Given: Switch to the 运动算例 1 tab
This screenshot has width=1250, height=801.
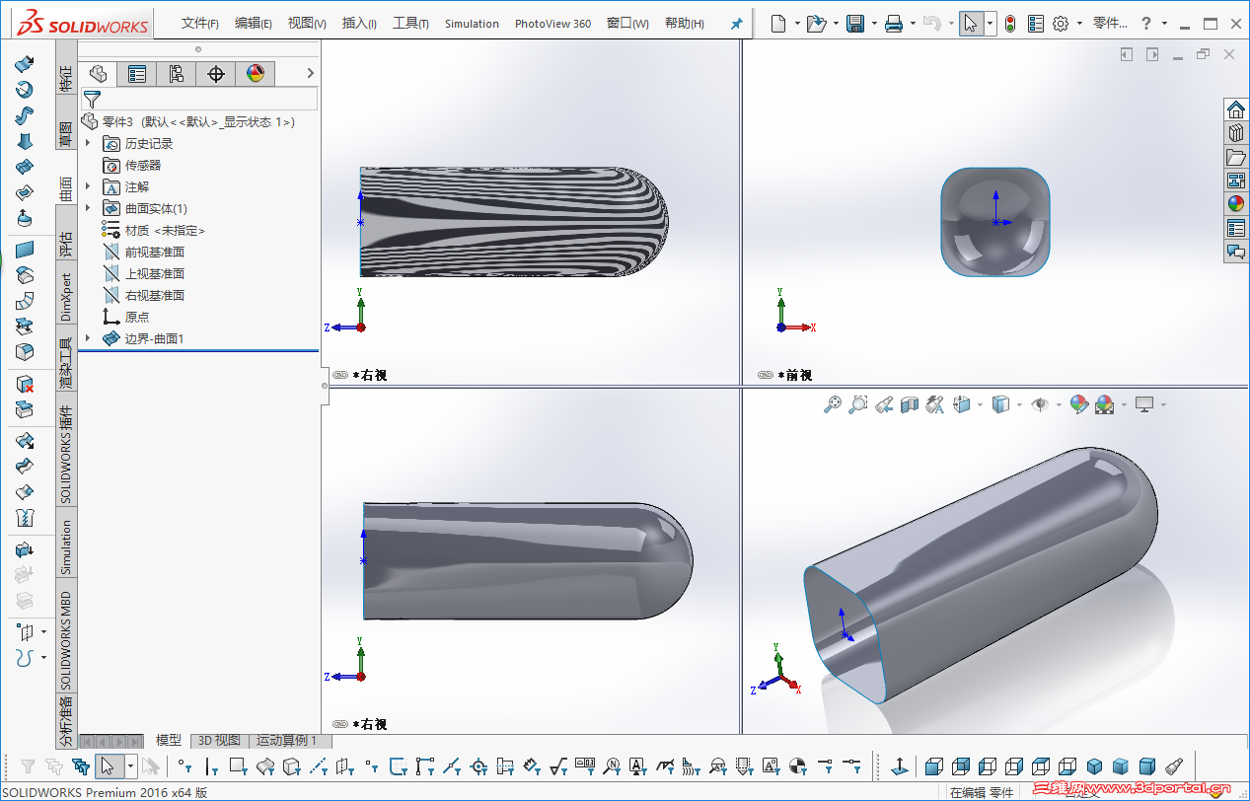Looking at the screenshot, I should pos(286,740).
